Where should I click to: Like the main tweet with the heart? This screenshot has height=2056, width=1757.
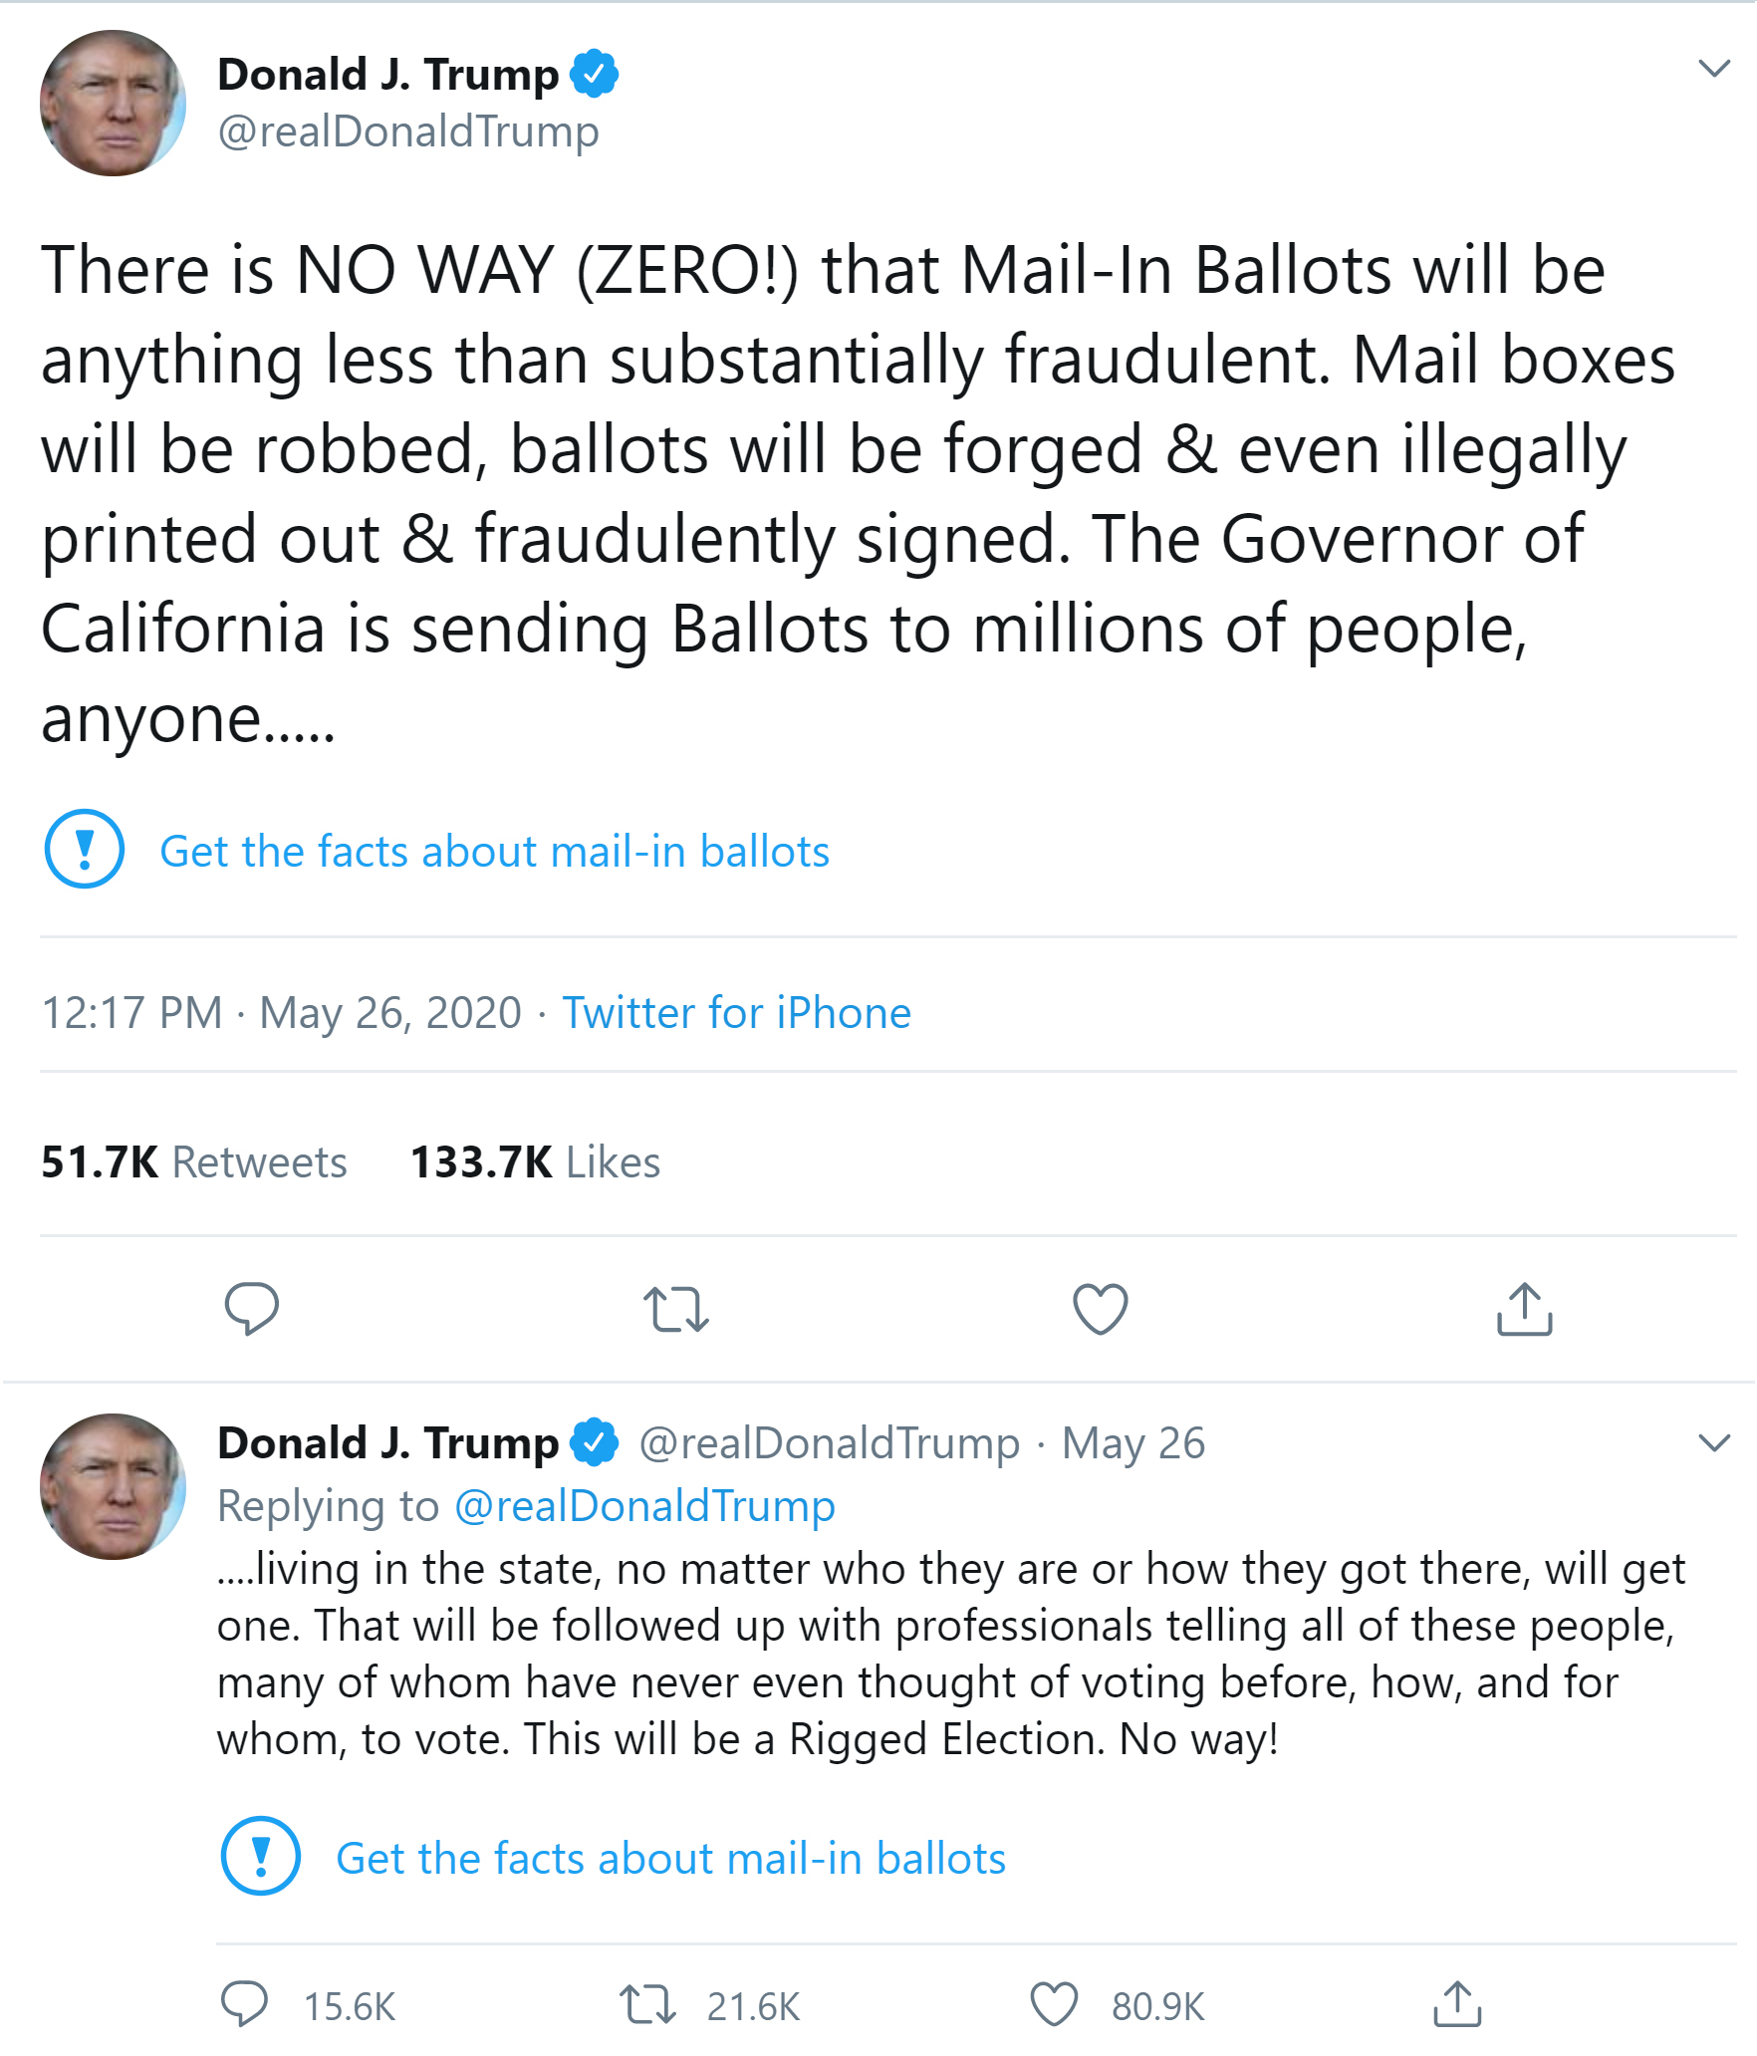(1100, 1309)
